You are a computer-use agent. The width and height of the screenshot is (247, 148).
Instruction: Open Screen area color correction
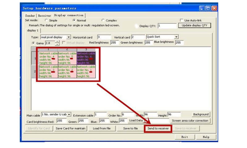190,121
